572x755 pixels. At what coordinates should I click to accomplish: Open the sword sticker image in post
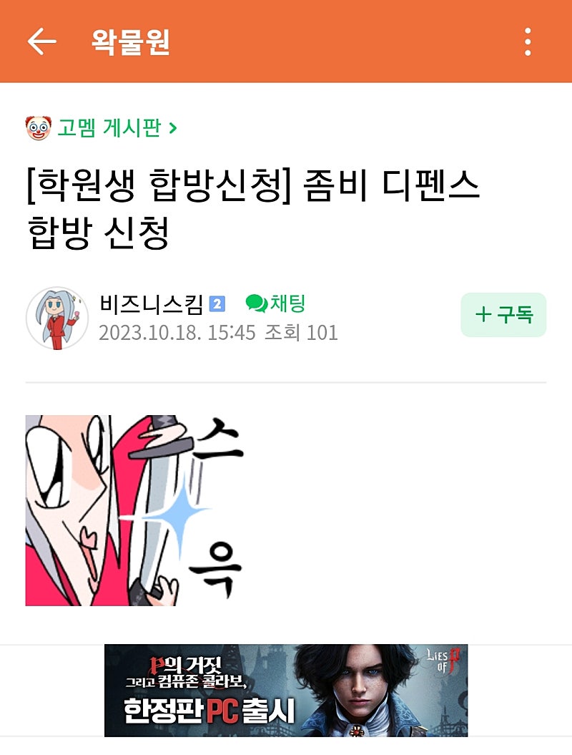pyautogui.click(x=134, y=510)
